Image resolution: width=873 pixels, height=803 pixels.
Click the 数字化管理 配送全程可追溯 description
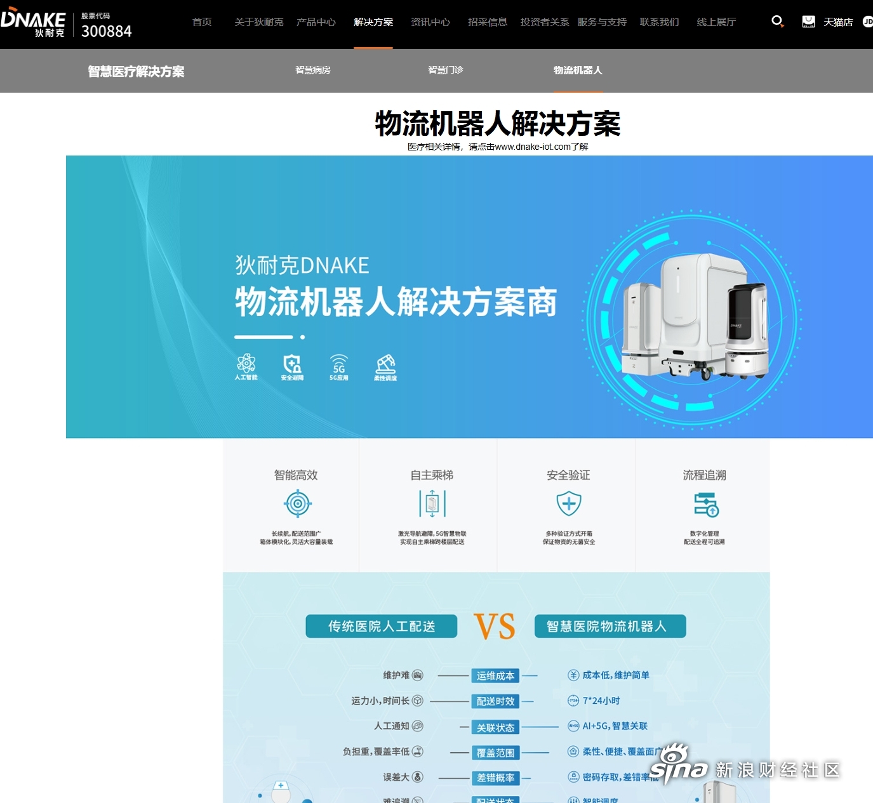704,538
